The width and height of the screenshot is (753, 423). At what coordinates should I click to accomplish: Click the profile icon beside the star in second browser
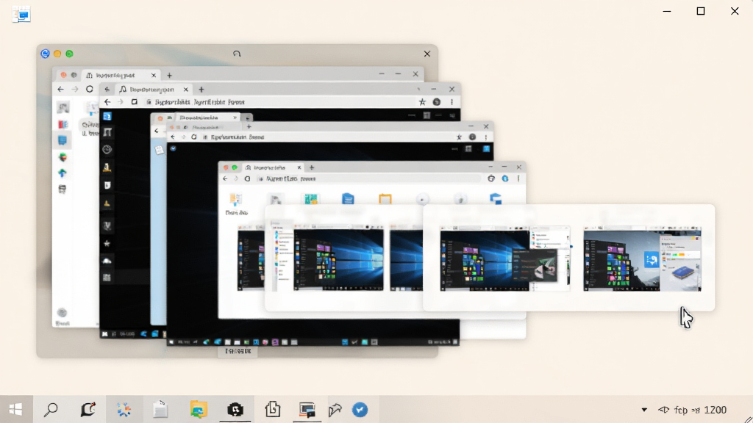437,101
